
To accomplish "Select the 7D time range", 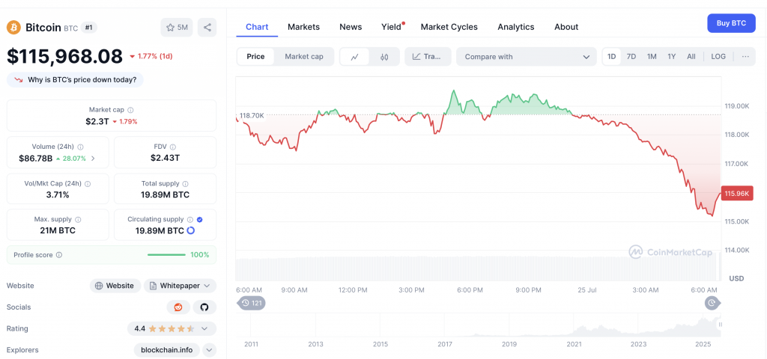I will pos(631,57).
